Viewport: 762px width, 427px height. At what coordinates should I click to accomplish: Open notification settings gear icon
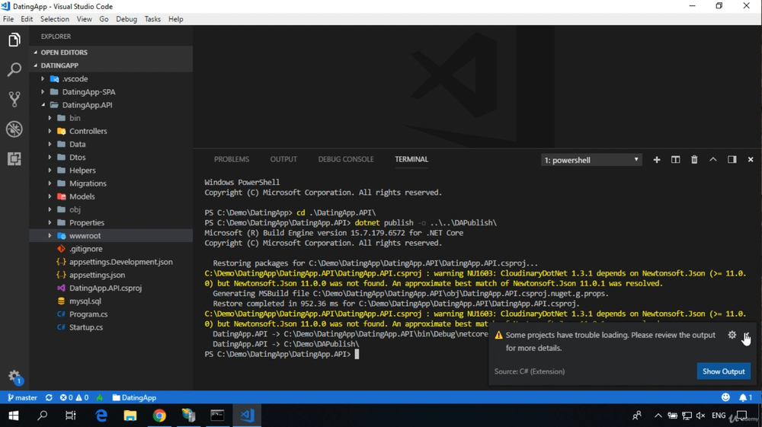732,335
